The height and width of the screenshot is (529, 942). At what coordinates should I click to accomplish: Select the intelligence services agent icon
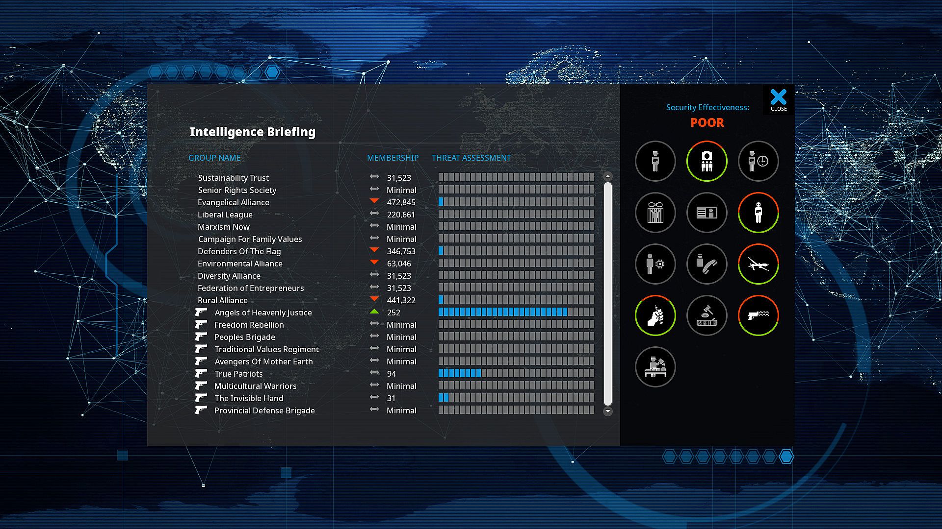tap(758, 213)
